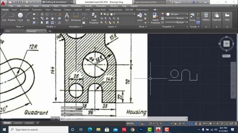Expand the Layers panel
The image size is (238, 133).
pos(112,27)
